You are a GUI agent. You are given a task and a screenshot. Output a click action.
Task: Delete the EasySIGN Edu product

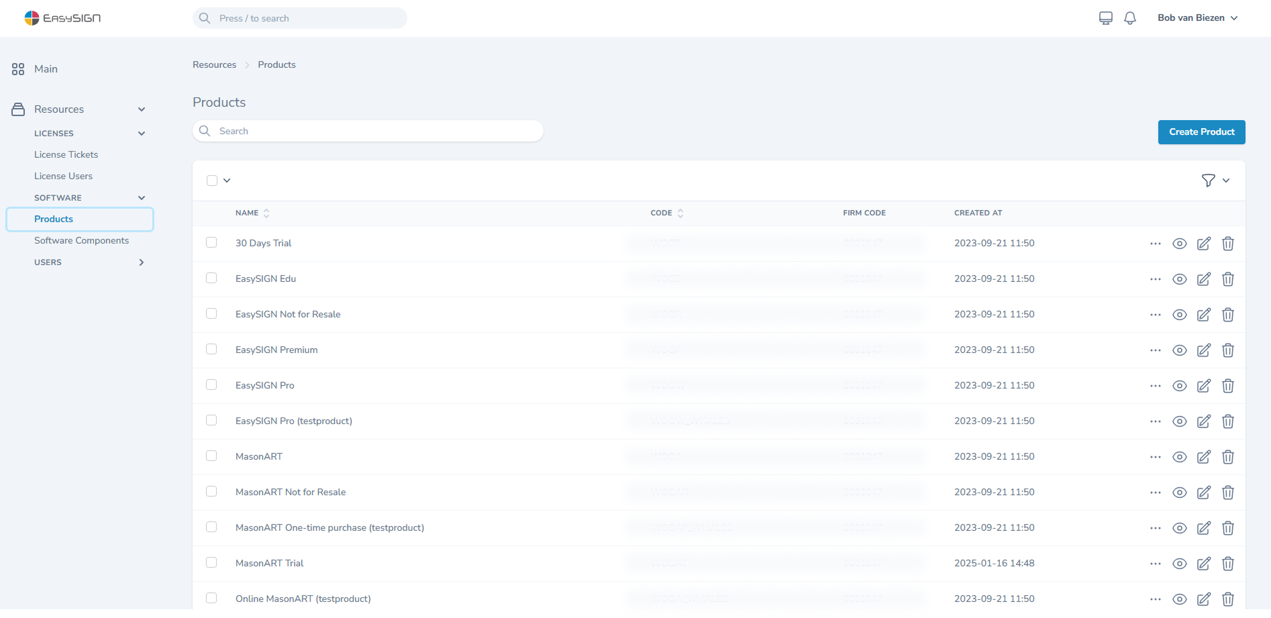point(1228,279)
